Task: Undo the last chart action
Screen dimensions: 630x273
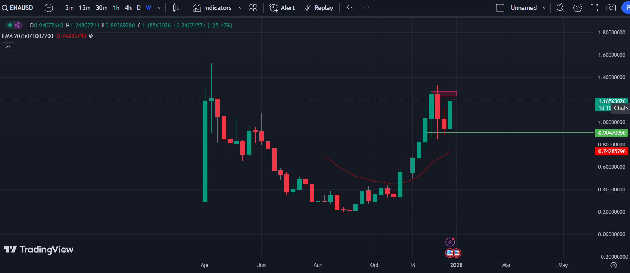Action: 350,8
